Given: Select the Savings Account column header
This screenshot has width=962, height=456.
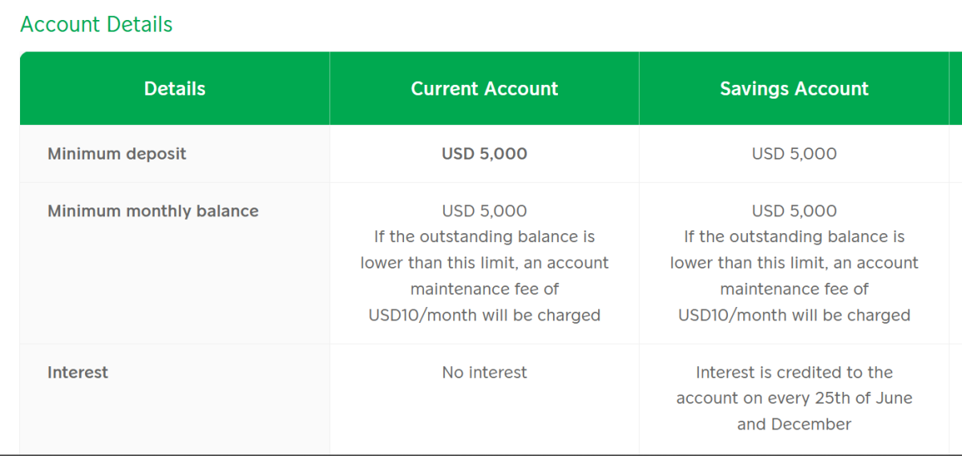Looking at the screenshot, I should click(794, 89).
